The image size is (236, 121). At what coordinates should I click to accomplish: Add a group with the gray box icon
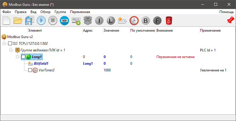pyautogui.click(x=88, y=21)
